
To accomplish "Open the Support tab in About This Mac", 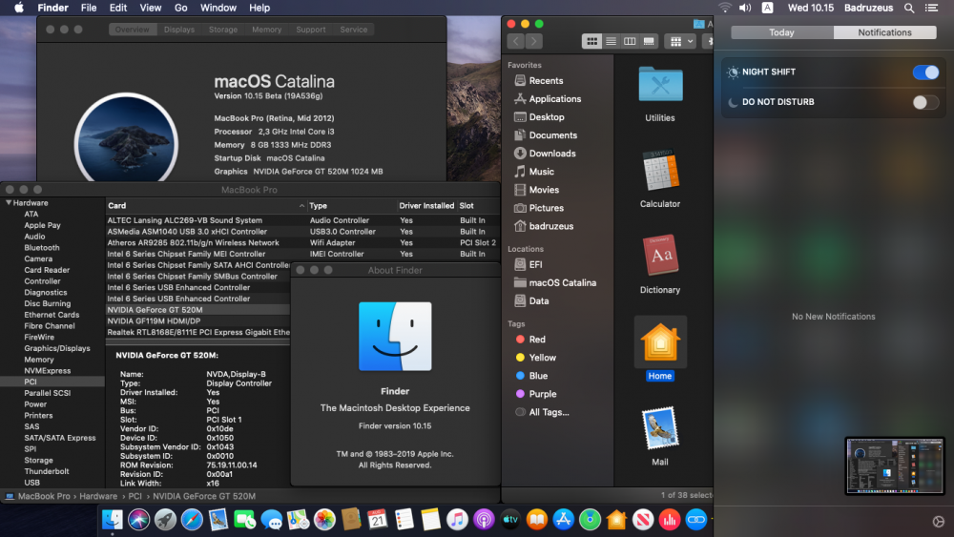I will click(310, 30).
